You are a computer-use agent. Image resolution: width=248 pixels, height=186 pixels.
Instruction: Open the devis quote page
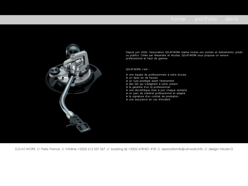232,19
